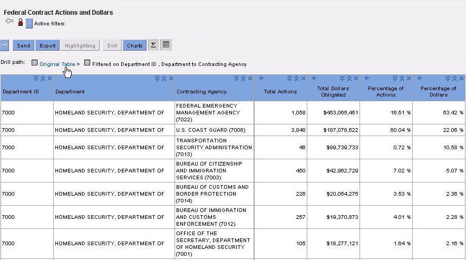Image resolution: width=466 pixels, height=260 pixels.
Task: Click the $453,065,451 dollars value
Action: (x=341, y=113)
